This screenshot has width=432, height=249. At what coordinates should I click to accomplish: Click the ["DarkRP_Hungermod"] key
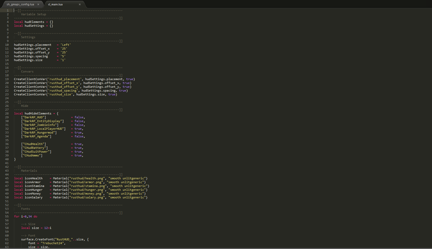[x=39, y=133]
